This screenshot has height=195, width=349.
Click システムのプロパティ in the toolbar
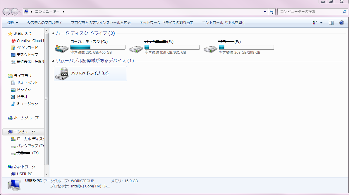pyautogui.click(x=44, y=23)
